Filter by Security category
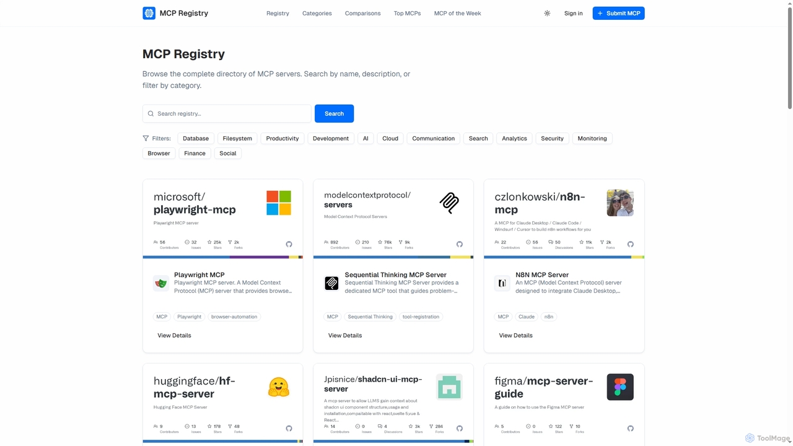The height and width of the screenshot is (446, 793). [x=552, y=138]
